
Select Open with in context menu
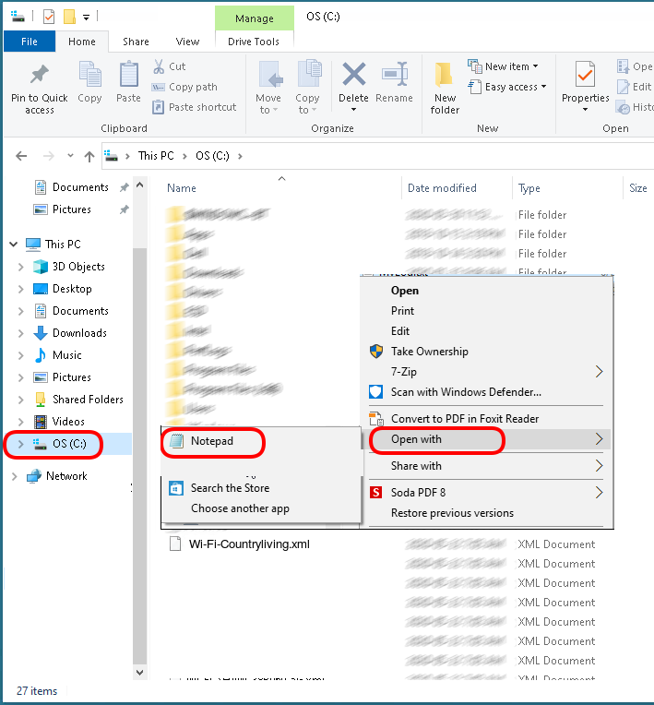[486, 439]
